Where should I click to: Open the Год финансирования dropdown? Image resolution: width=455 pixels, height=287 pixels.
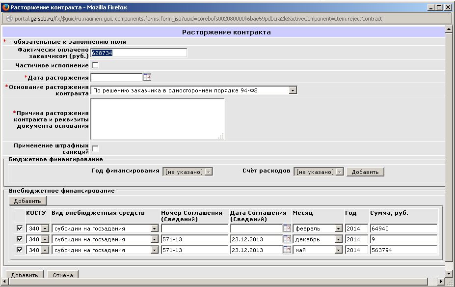(x=208, y=172)
